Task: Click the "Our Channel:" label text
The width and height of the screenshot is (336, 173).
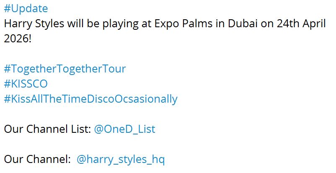Action: point(37,160)
